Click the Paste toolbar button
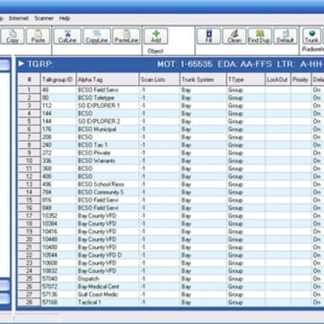 [38, 36]
